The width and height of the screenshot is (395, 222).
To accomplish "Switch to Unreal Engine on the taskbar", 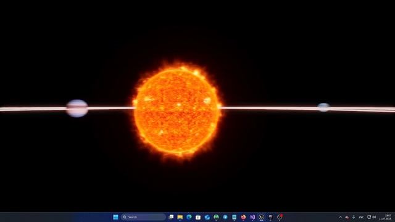I will (x=261, y=217).
